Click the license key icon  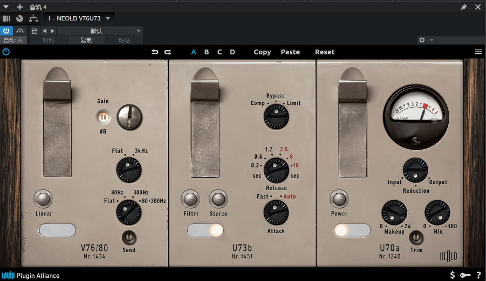[x=466, y=275]
